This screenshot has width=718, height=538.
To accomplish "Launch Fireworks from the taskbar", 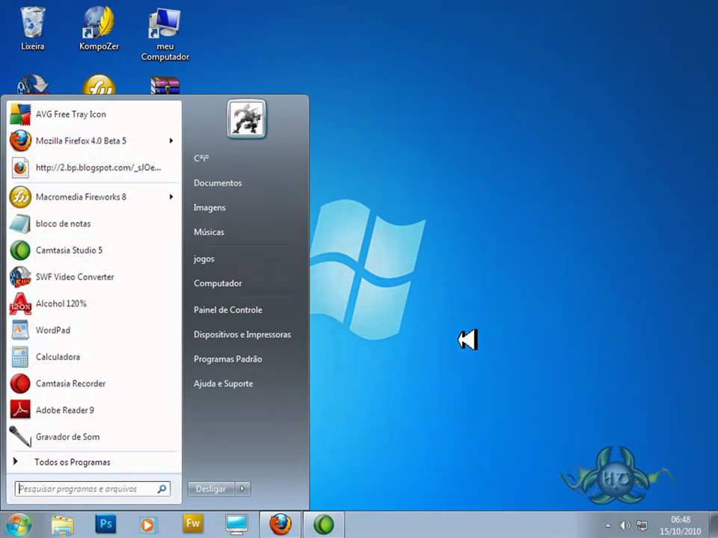I will pyautogui.click(x=193, y=525).
